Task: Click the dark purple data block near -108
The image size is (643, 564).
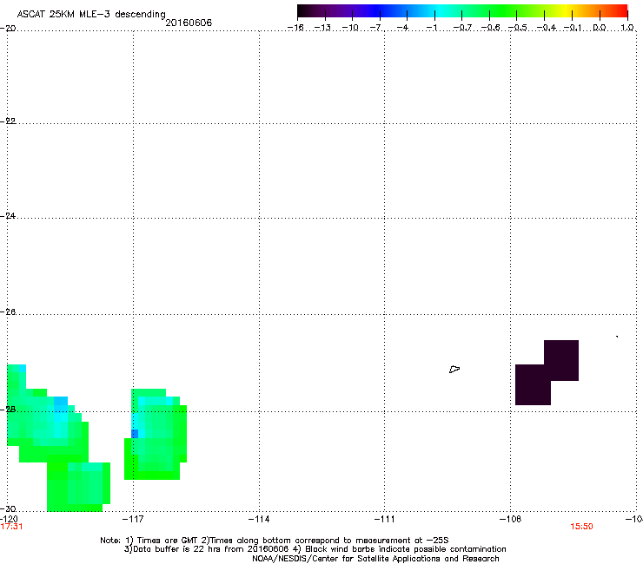Action: (547, 372)
